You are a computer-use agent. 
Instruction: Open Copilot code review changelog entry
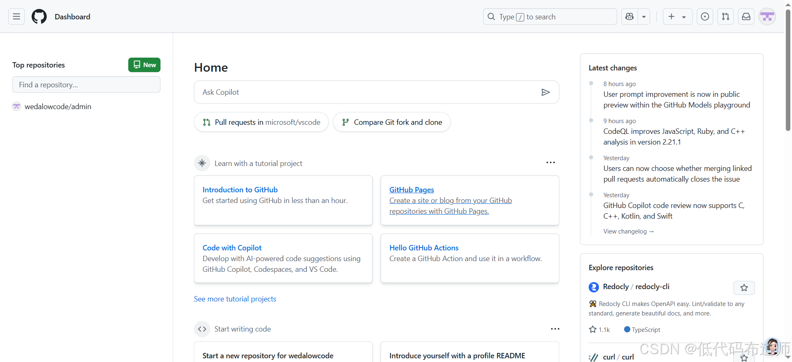[x=674, y=211]
